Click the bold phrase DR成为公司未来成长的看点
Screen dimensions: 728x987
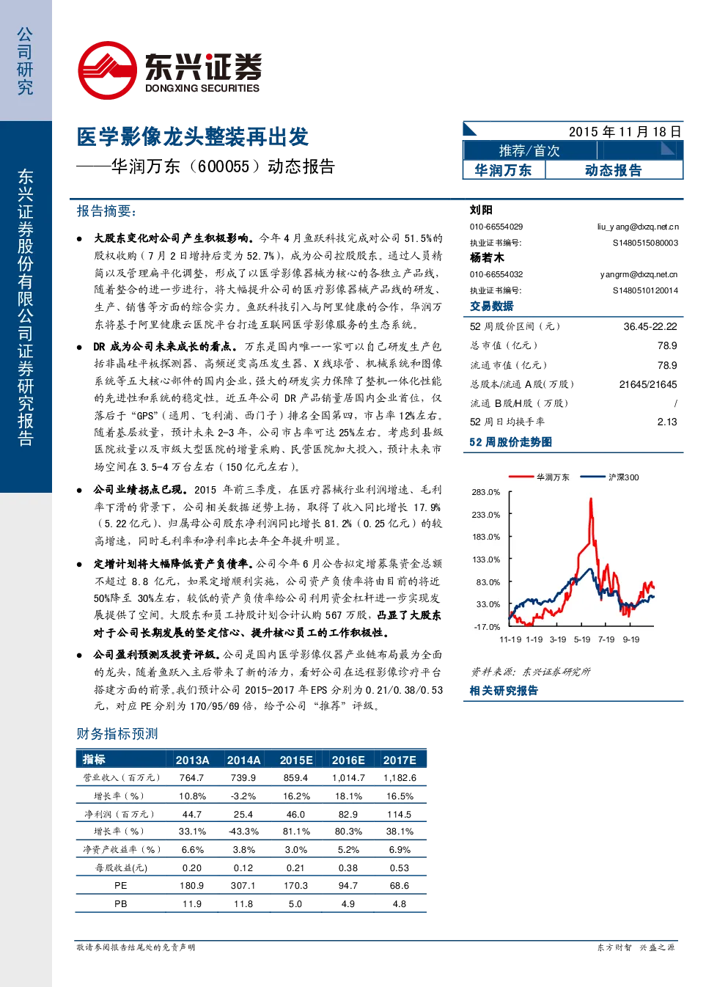point(164,346)
